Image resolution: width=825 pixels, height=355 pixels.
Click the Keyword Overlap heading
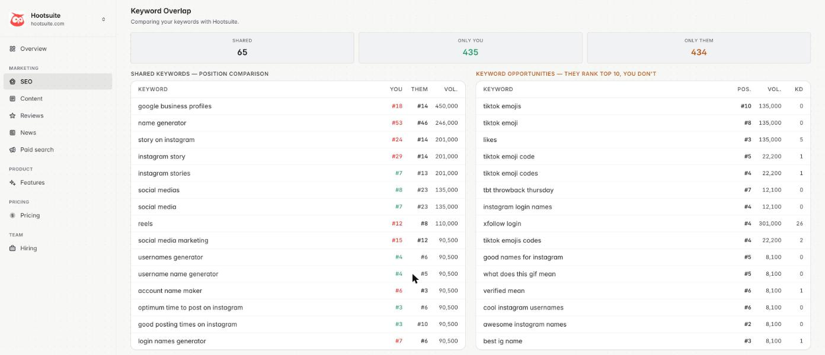coord(161,11)
